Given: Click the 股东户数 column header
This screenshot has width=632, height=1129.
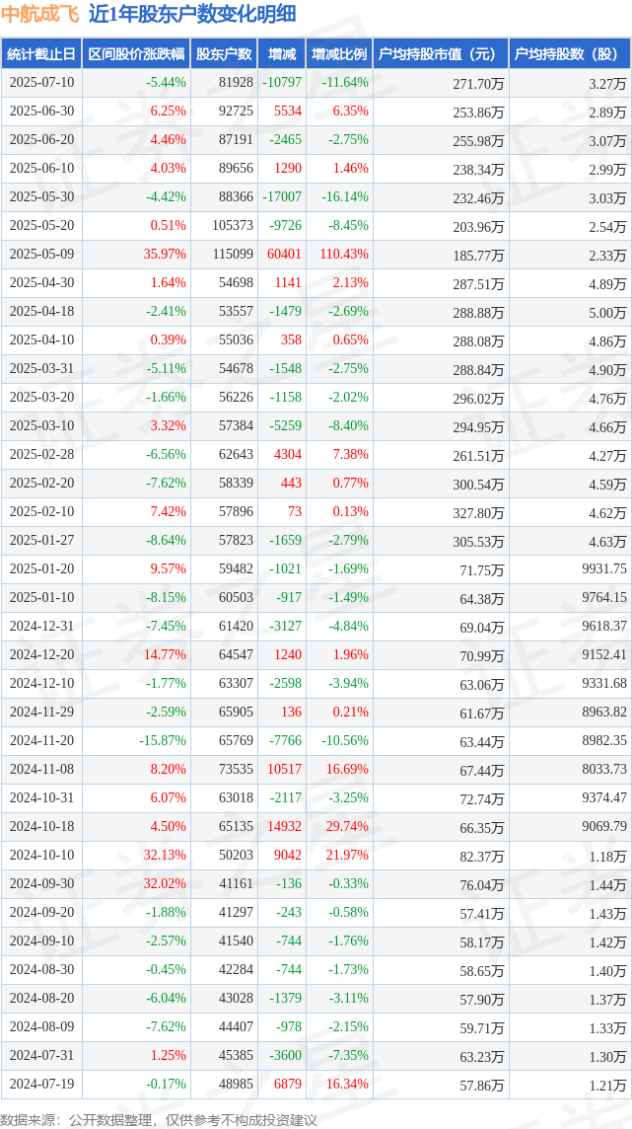Looking at the screenshot, I should coord(224,54).
